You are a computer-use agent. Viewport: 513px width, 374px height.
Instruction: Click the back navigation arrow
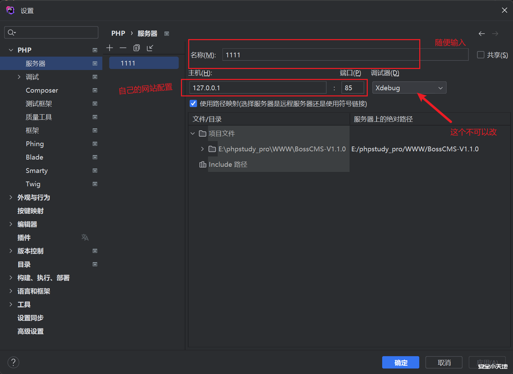pyautogui.click(x=481, y=33)
